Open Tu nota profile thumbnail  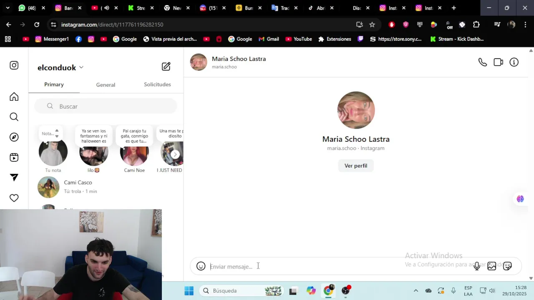coord(53,152)
